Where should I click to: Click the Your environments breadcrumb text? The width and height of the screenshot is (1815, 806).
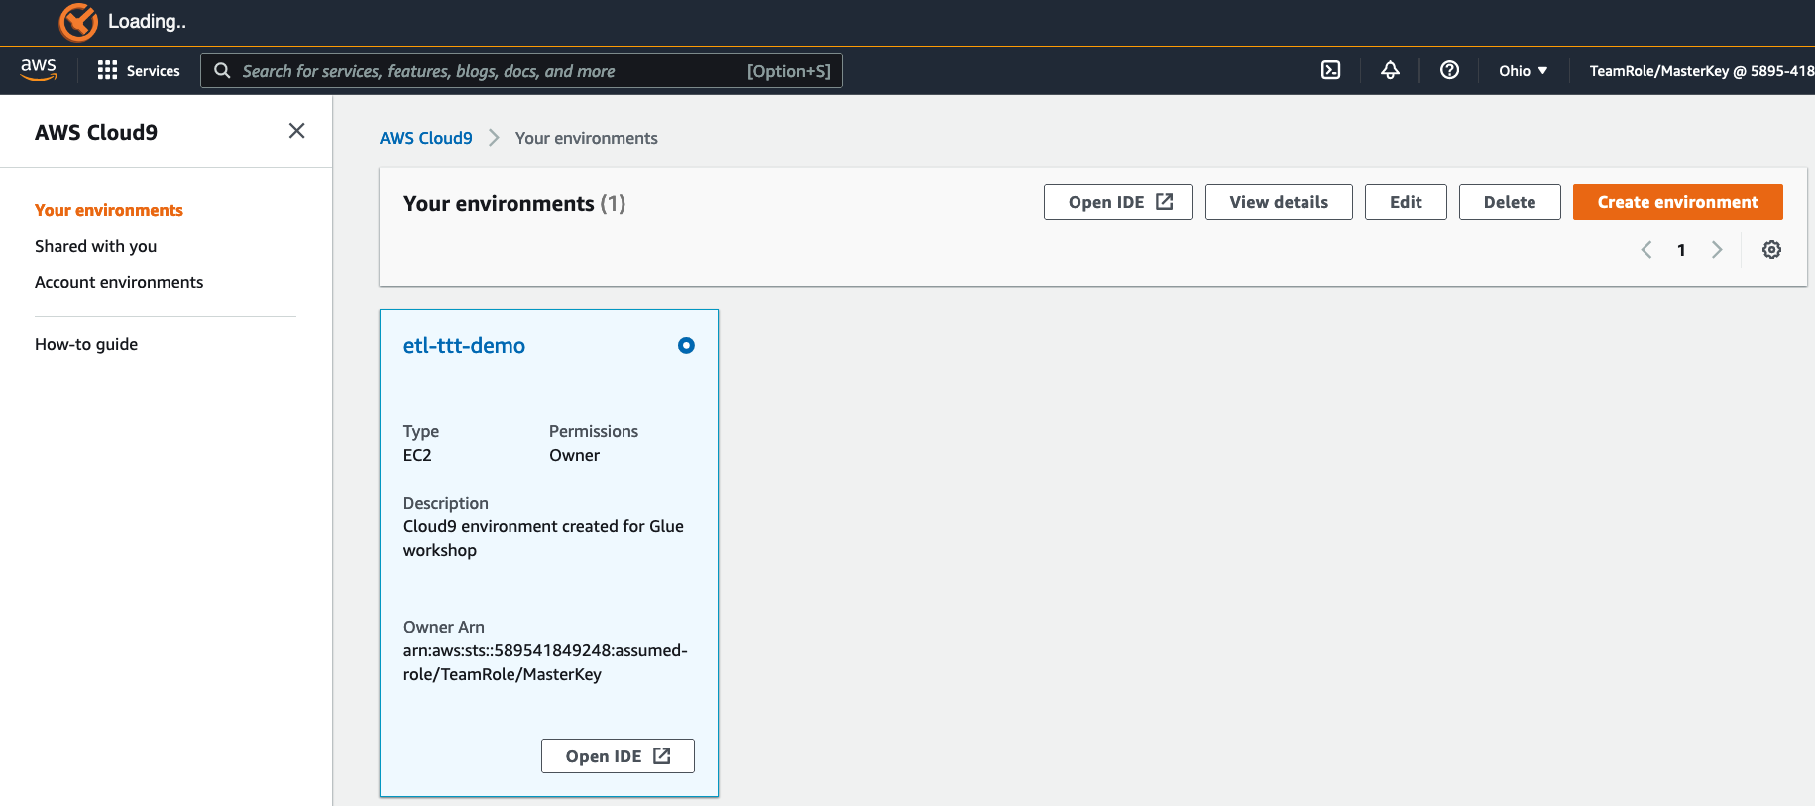click(x=587, y=138)
